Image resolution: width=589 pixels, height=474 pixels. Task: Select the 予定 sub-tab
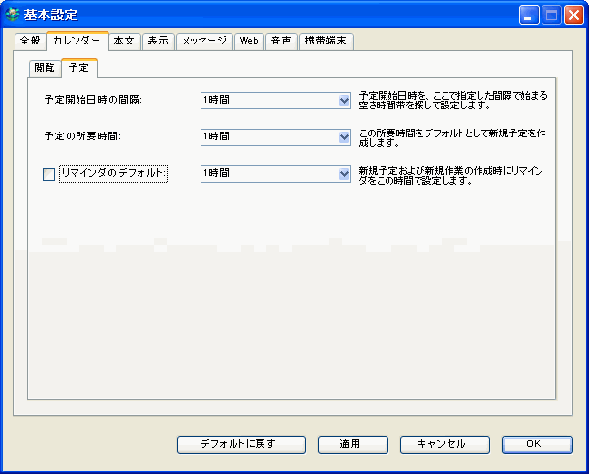pyautogui.click(x=79, y=68)
